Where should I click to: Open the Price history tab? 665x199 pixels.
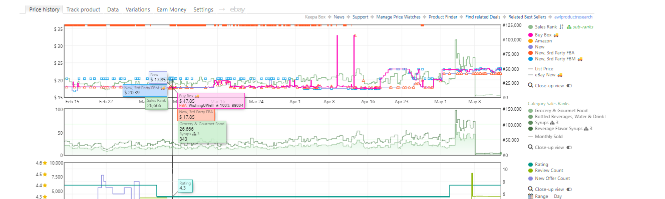44,9
